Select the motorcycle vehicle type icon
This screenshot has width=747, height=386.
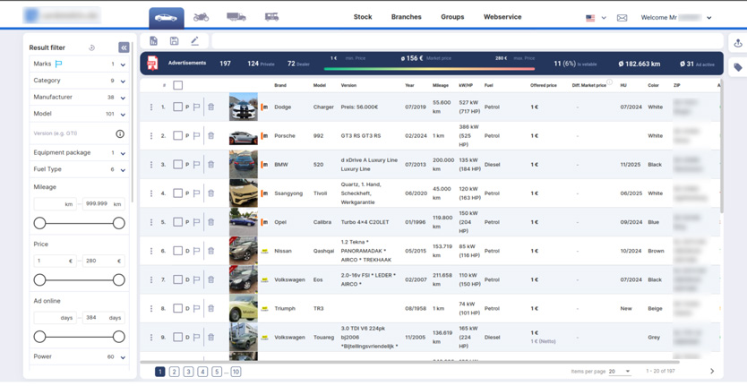tap(201, 17)
